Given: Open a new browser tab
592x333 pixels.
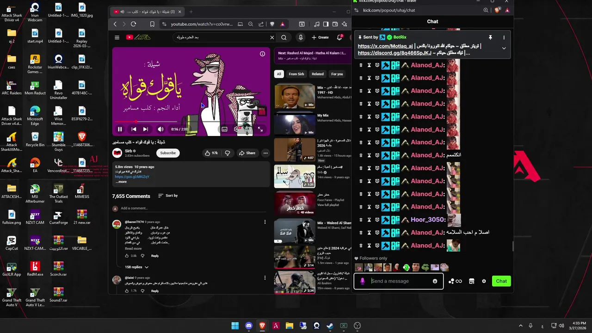Looking at the screenshot, I should click(191, 12).
